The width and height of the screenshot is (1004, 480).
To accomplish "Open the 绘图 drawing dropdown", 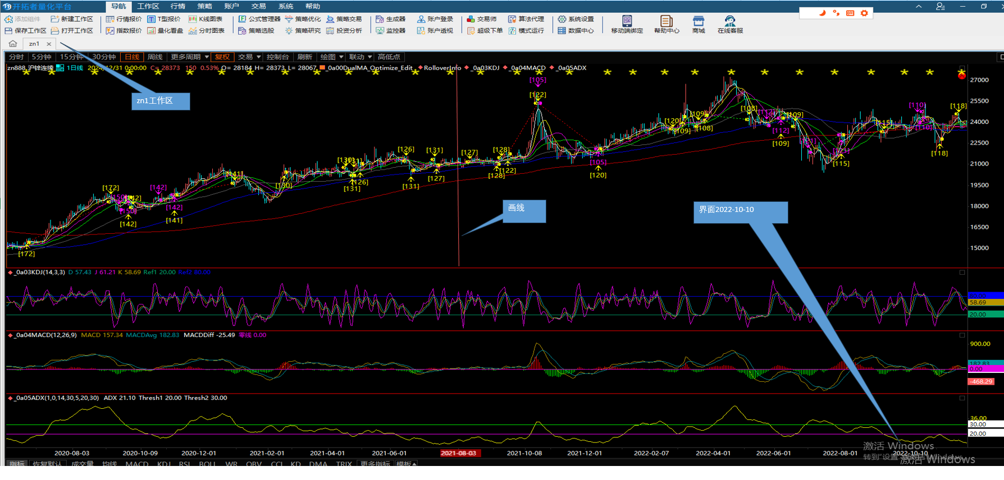I will (x=331, y=57).
